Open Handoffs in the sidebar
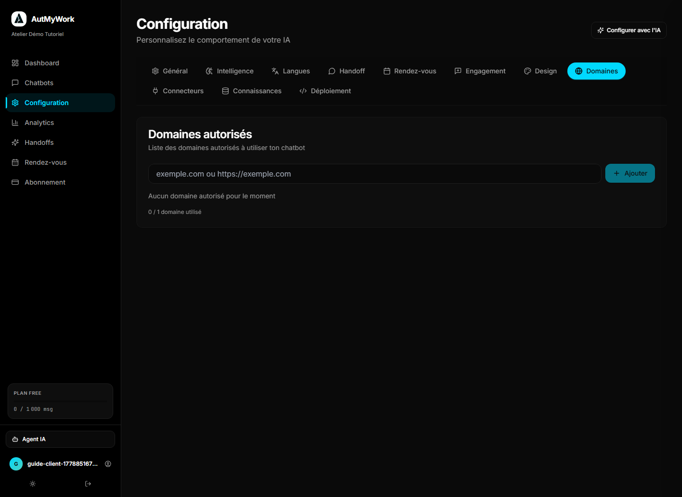 (x=60, y=142)
